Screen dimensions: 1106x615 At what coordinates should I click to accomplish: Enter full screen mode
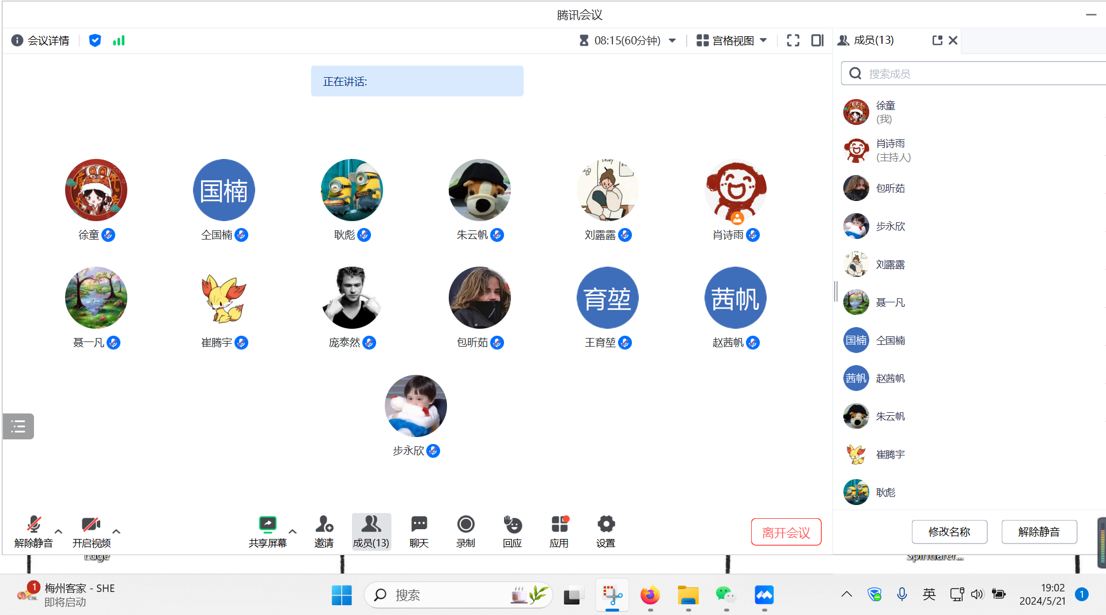tap(793, 40)
